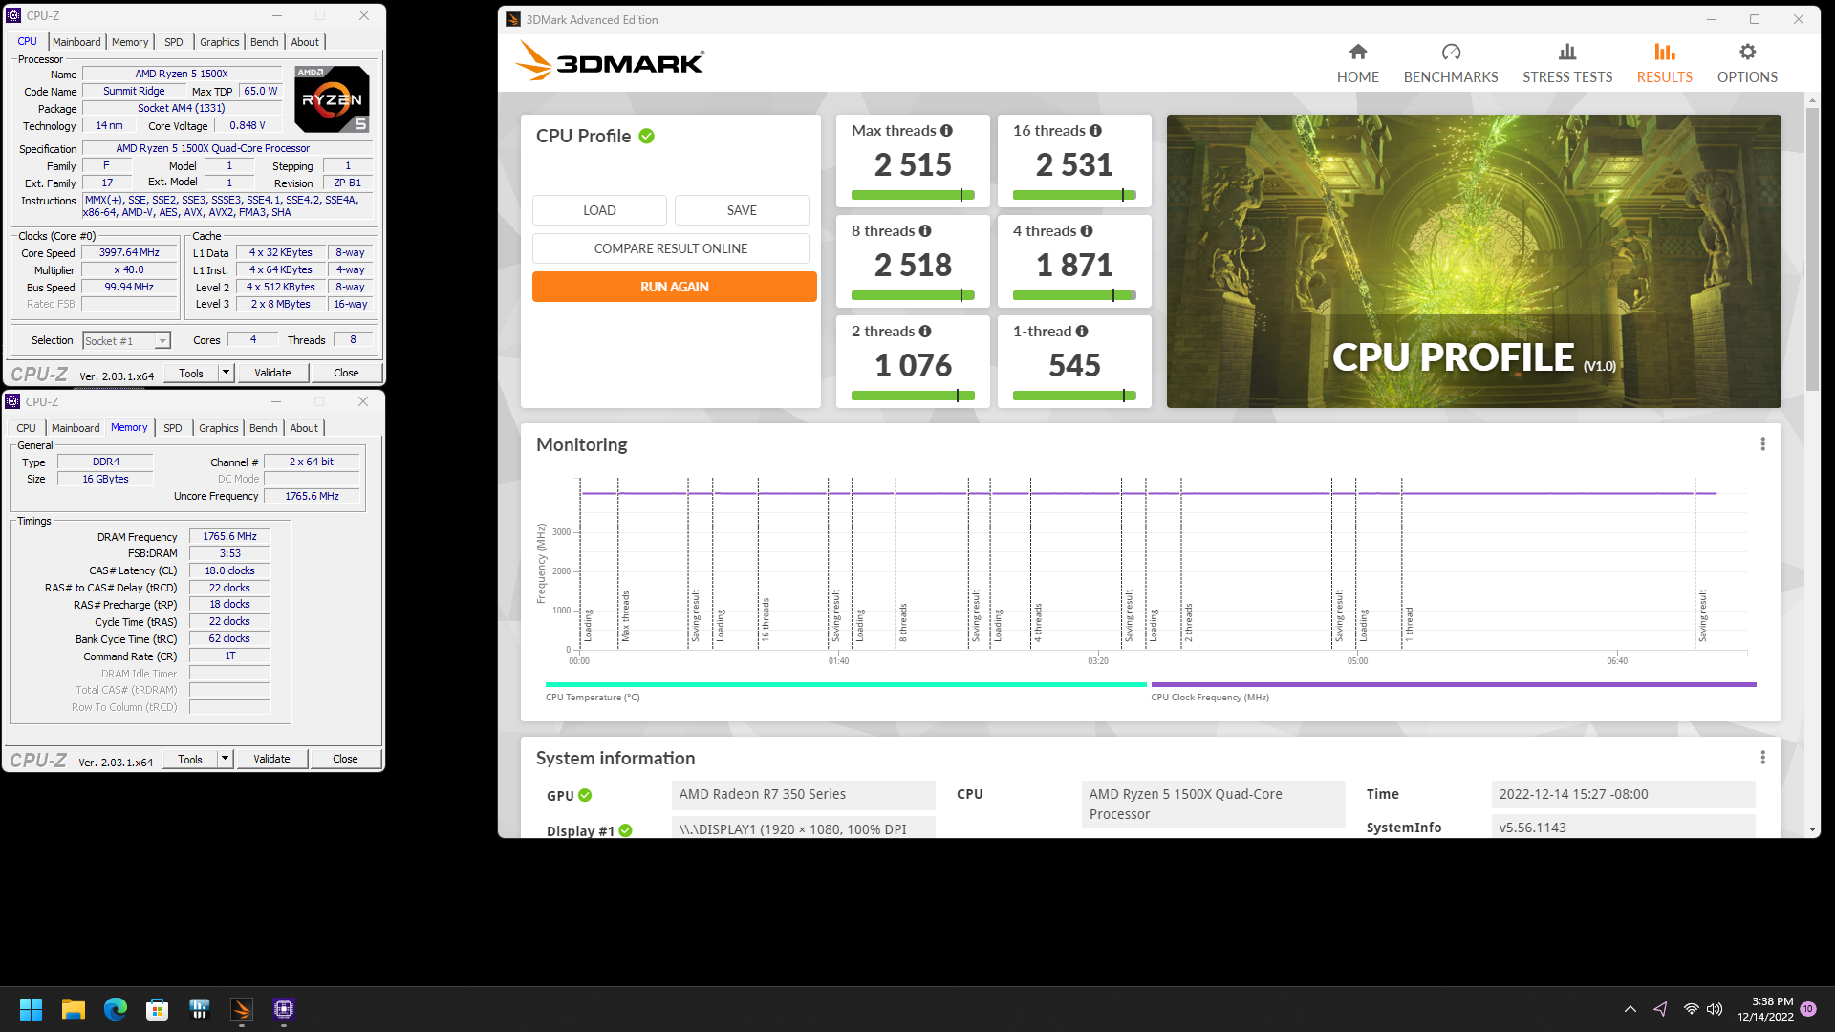Open the Windows Start menu
Image resolution: width=1835 pixels, height=1032 pixels.
click(x=31, y=1009)
